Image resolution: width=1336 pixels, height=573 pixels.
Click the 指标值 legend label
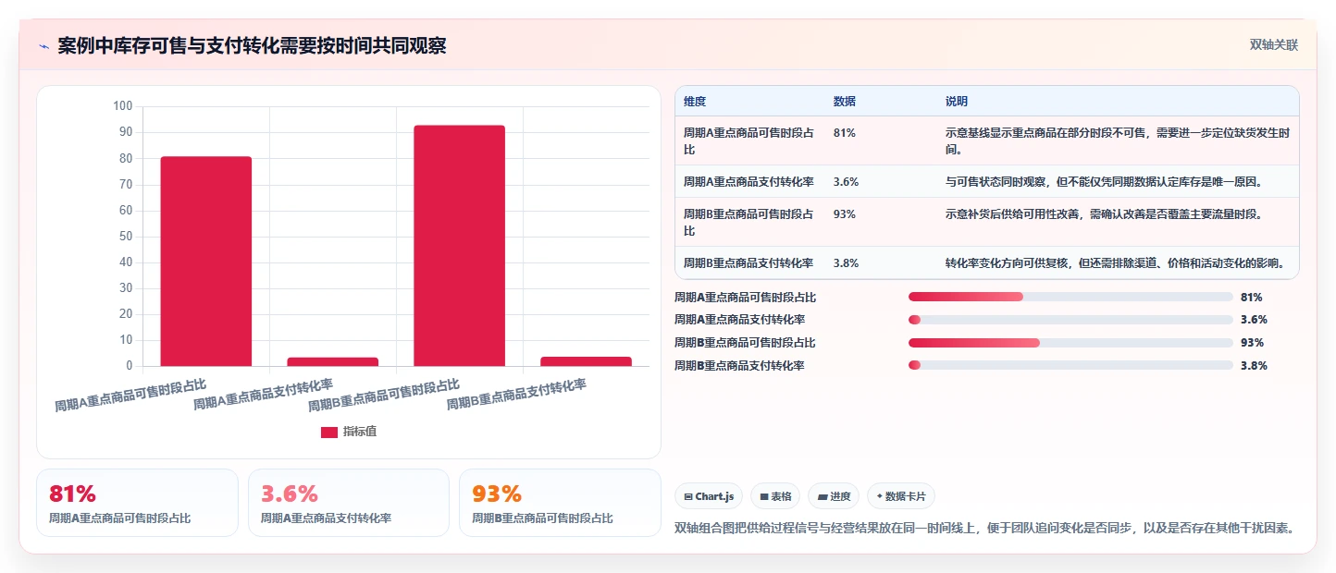360,432
